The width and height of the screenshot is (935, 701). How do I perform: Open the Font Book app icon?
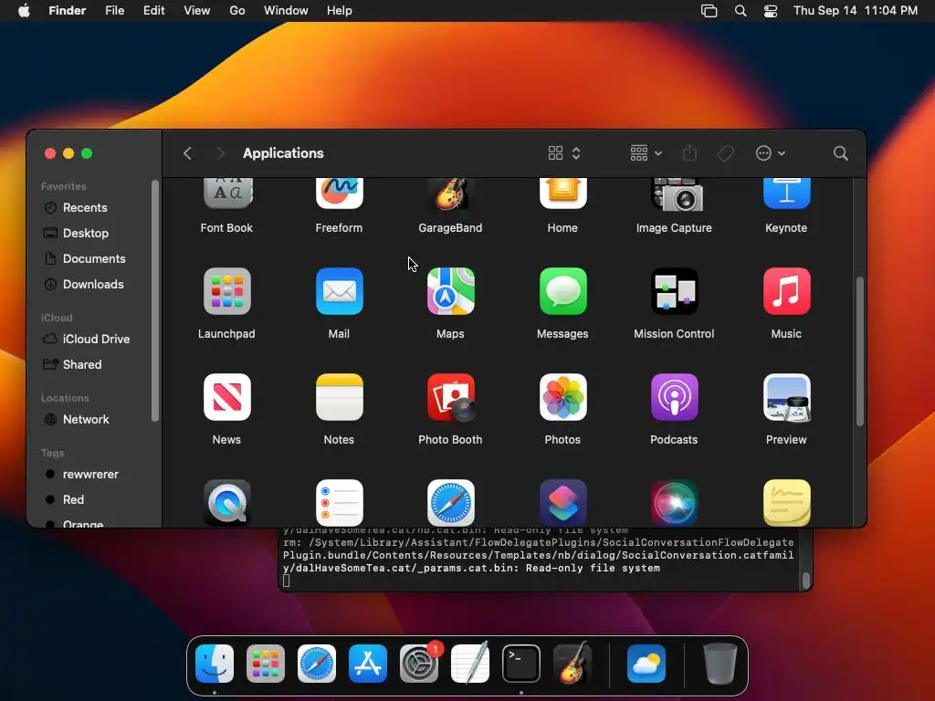tap(227, 194)
